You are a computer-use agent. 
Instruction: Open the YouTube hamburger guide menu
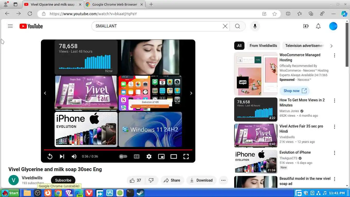(x=10, y=26)
